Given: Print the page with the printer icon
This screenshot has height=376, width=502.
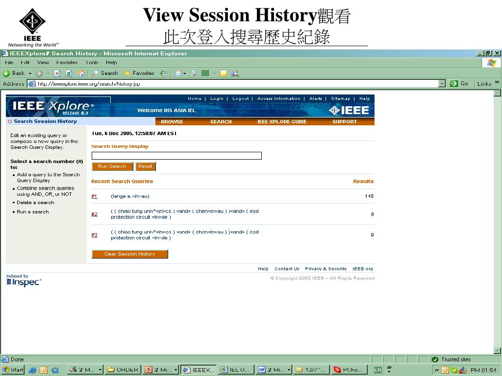Looking at the screenshot, I should pos(193,73).
